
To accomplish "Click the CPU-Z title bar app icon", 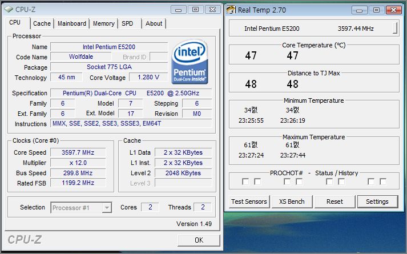I will 9,10.
